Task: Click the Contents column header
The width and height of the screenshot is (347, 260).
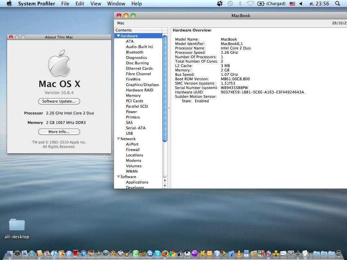Action: [139, 30]
